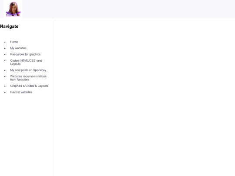
Task: Click the girl avatar image in header
Action: point(13,9)
